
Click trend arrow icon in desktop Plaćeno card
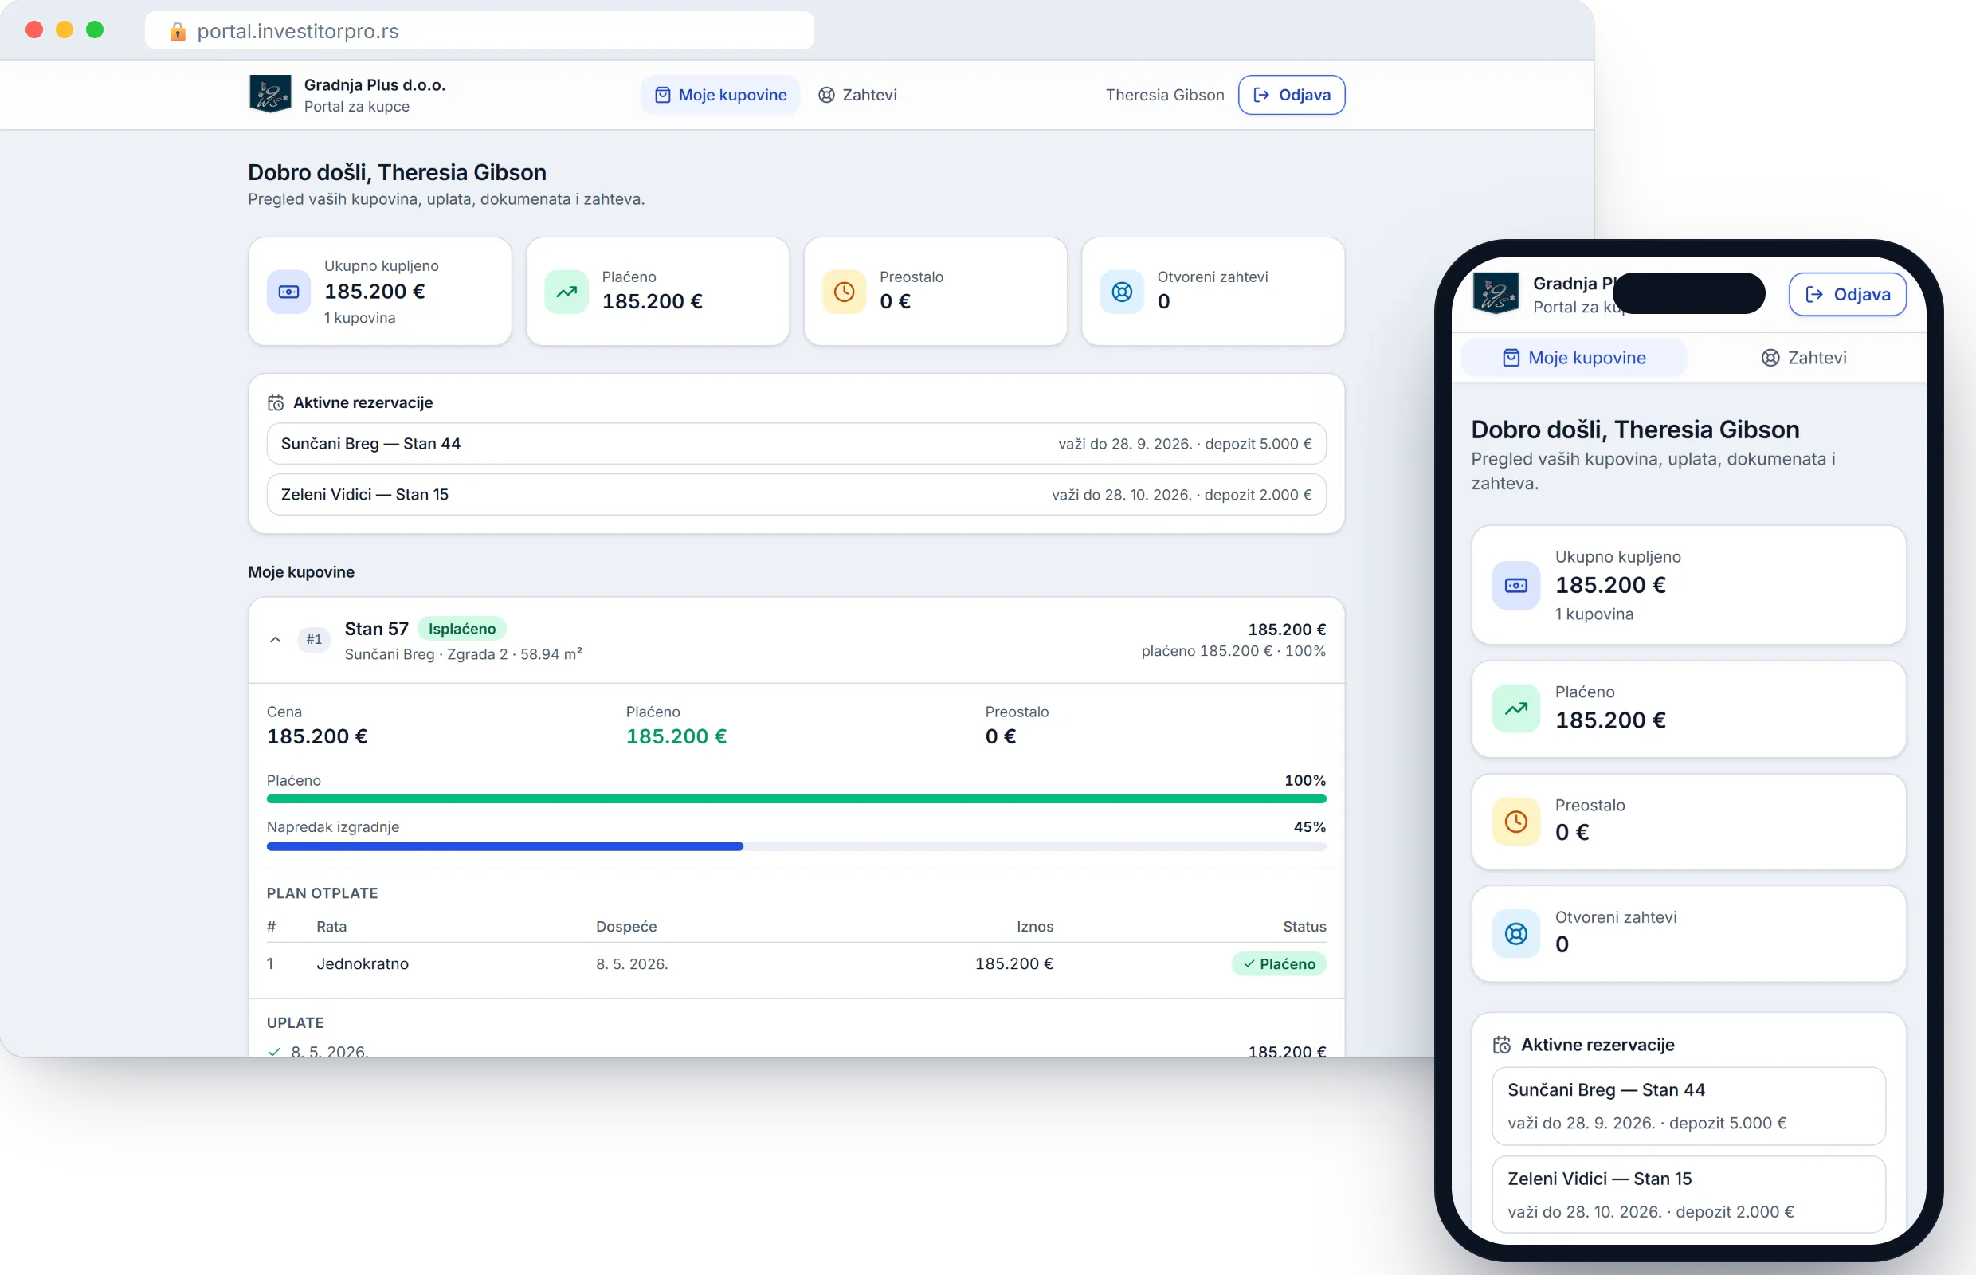(x=567, y=292)
